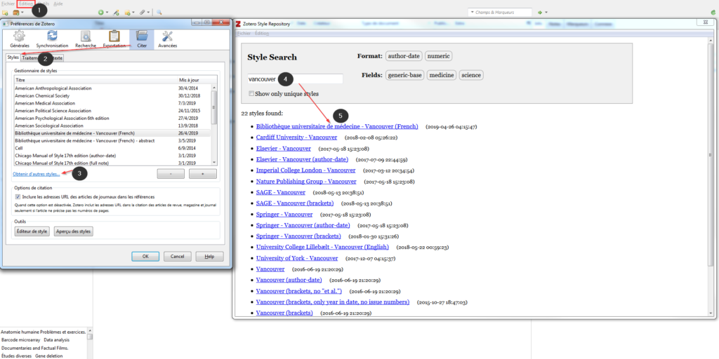719x359 pixels.
Task: Open the Fichier menu in main Zotero window
Action: pyautogui.click(x=8, y=4)
